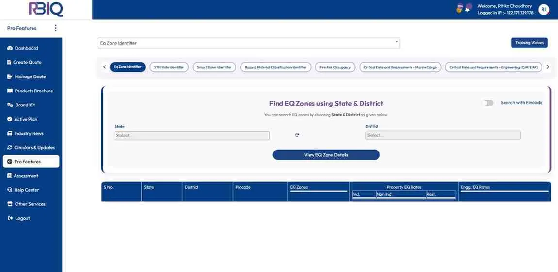Open Industry News in sidebar
This screenshot has height=272, width=558.
pos(29,134)
